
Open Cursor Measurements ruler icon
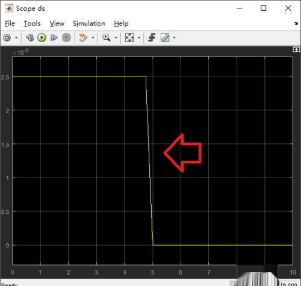(165, 37)
